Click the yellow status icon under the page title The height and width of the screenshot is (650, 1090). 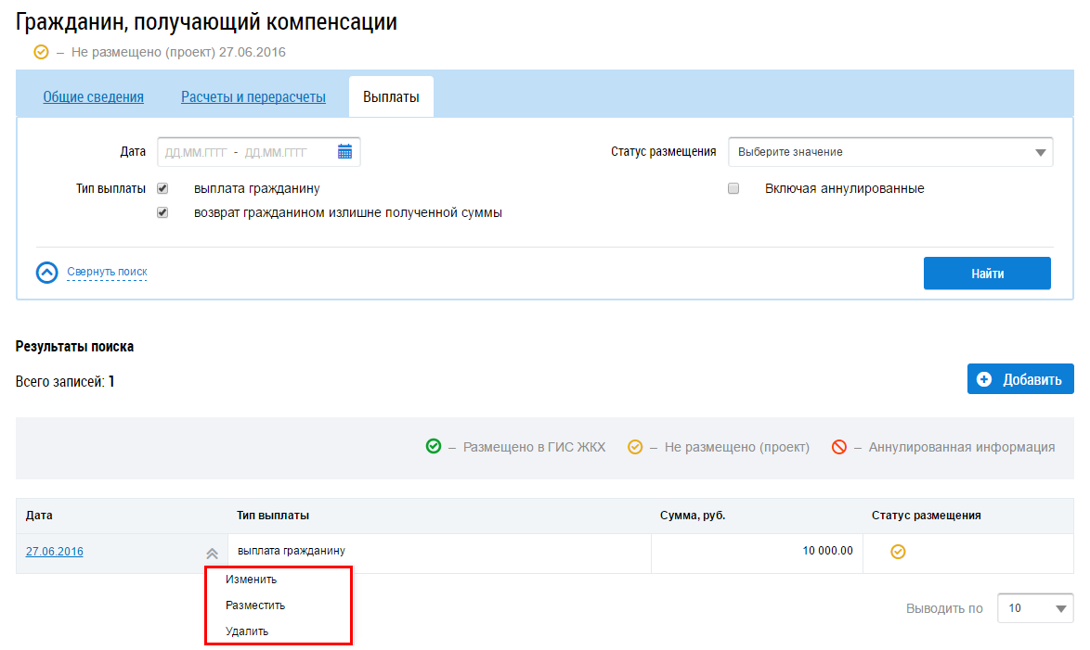pos(41,52)
